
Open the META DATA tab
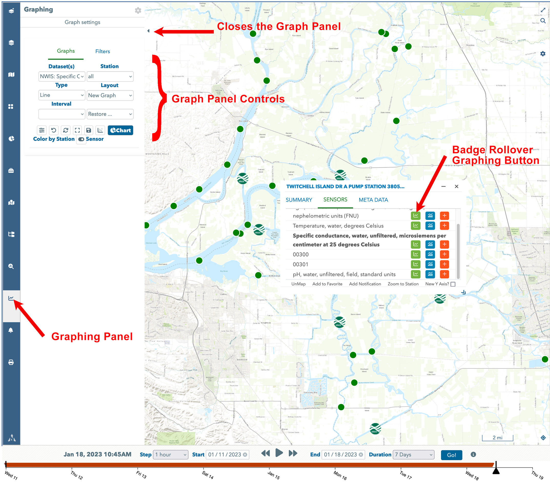(x=373, y=200)
